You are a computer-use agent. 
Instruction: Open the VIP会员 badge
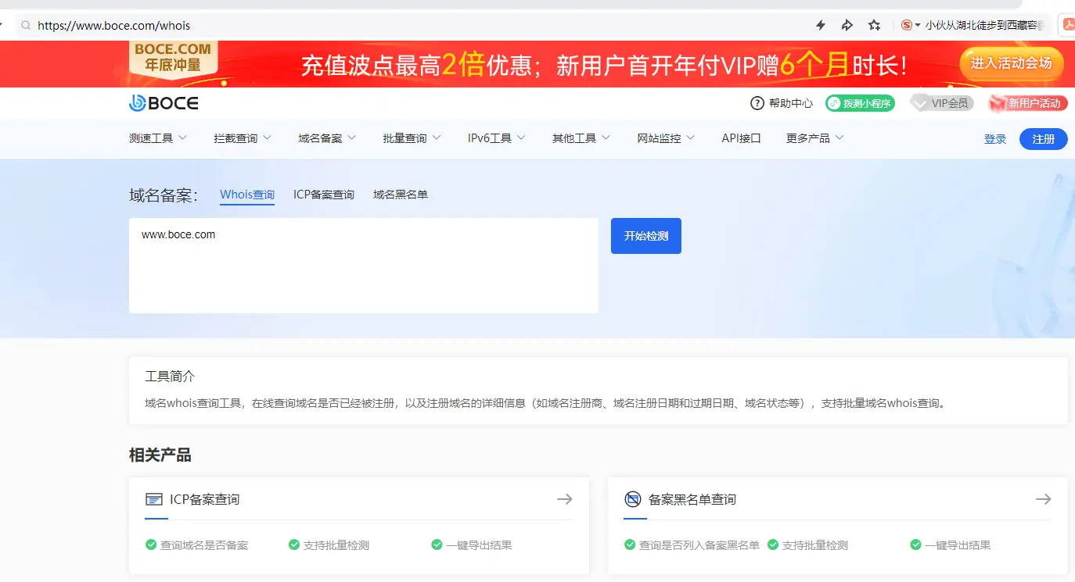942,103
